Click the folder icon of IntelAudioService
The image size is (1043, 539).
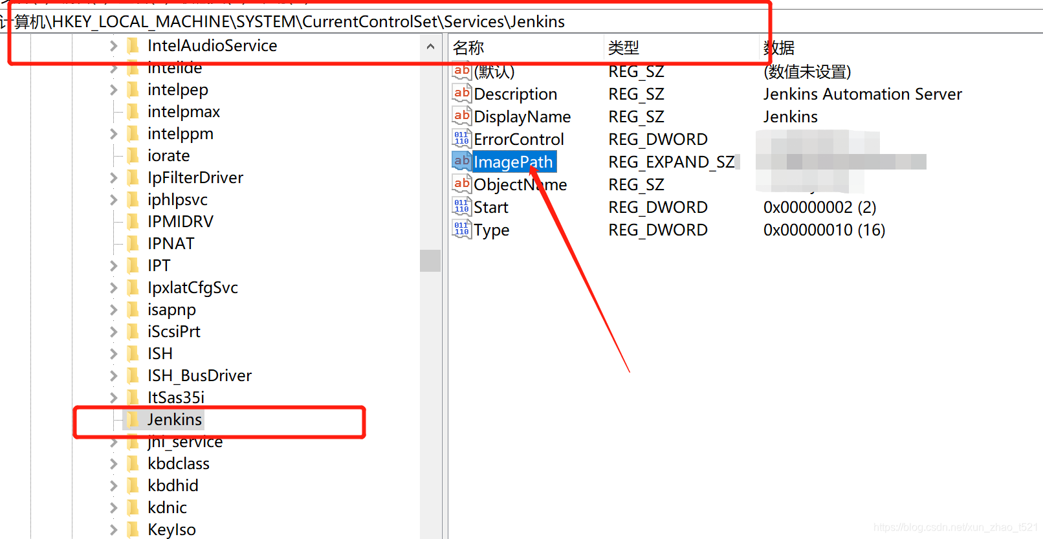[x=133, y=45]
